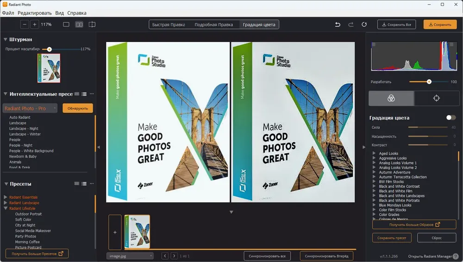Select side-by-side compare view icon
This screenshot has height=262, width=463.
click(79, 24)
